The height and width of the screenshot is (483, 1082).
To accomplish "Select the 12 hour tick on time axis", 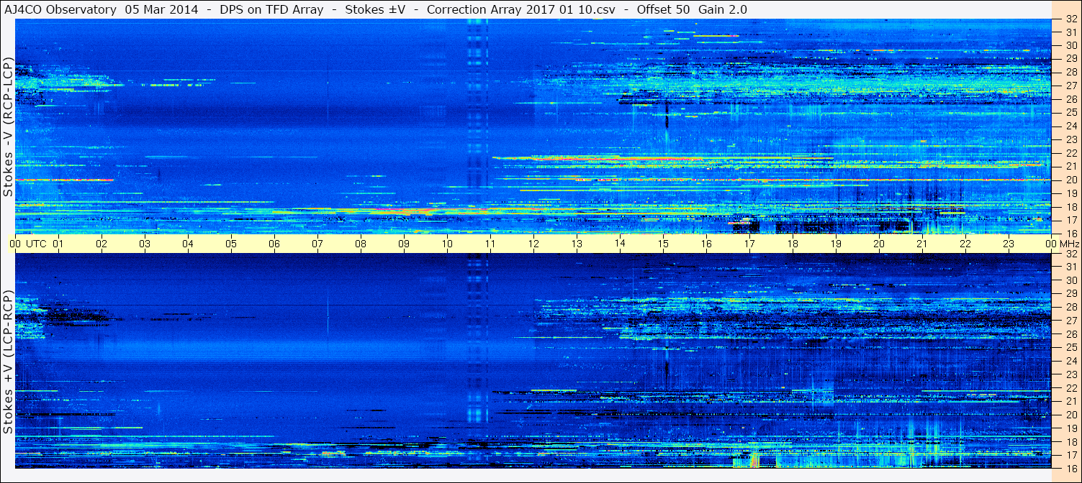I will click(533, 244).
